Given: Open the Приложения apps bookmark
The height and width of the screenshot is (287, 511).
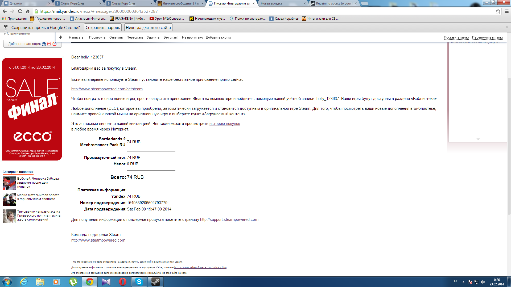Looking at the screenshot, I should 14,19.
